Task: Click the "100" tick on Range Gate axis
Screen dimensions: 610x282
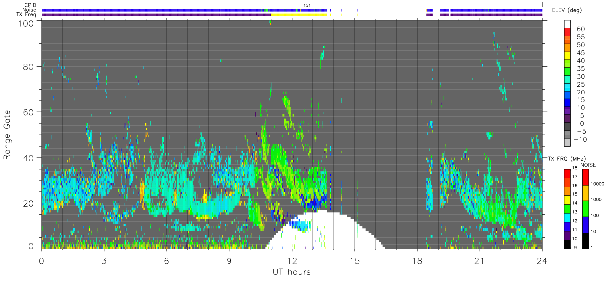Action: tap(26, 23)
